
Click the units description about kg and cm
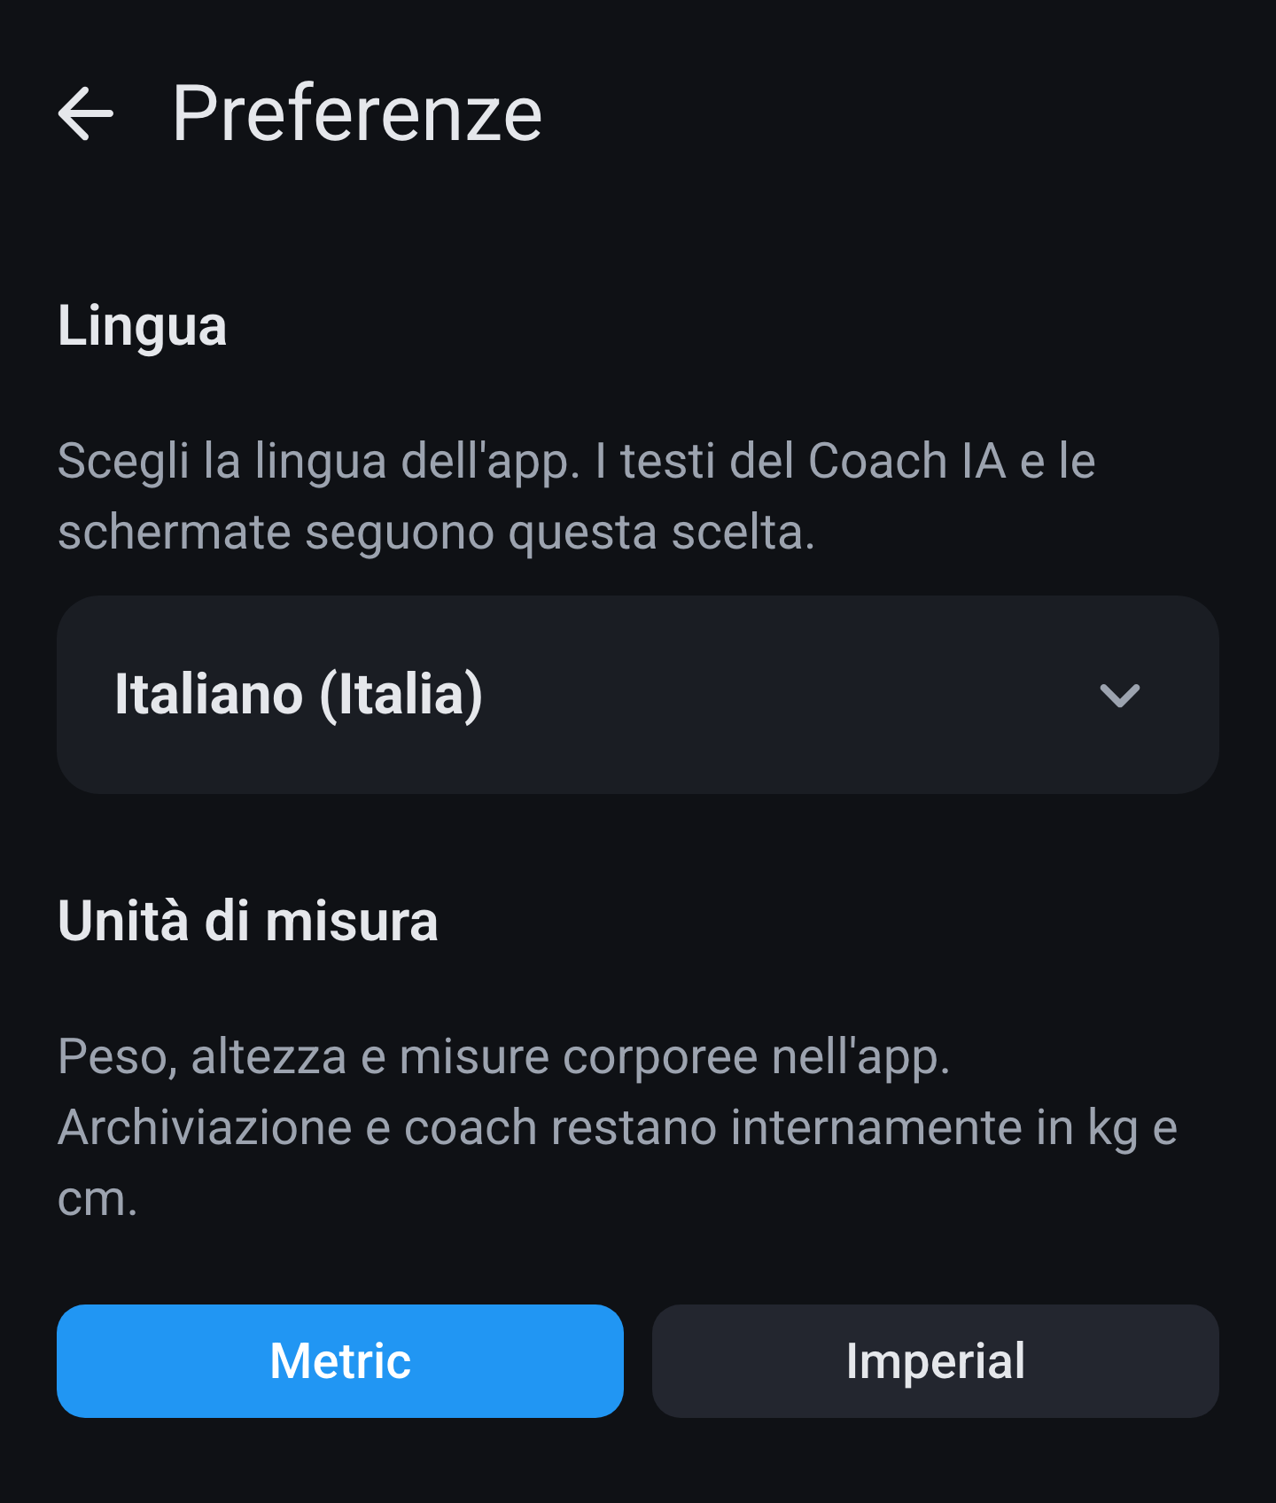pos(618,1128)
